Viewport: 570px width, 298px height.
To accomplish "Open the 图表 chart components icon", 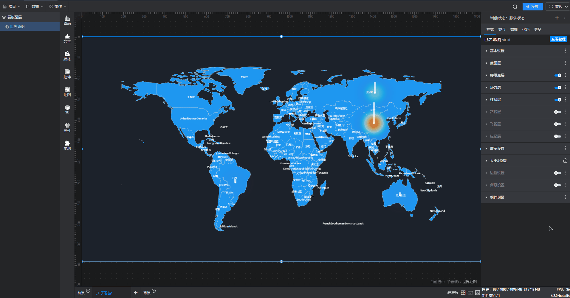I will tap(67, 20).
